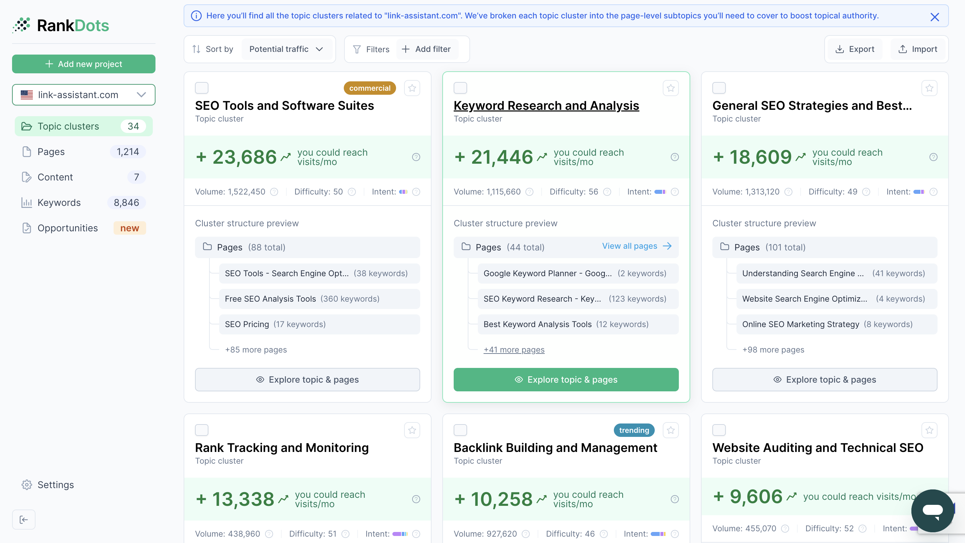The width and height of the screenshot is (965, 543).
Task: Show info for Volume 1,313,120
Action: pos(788,191)
